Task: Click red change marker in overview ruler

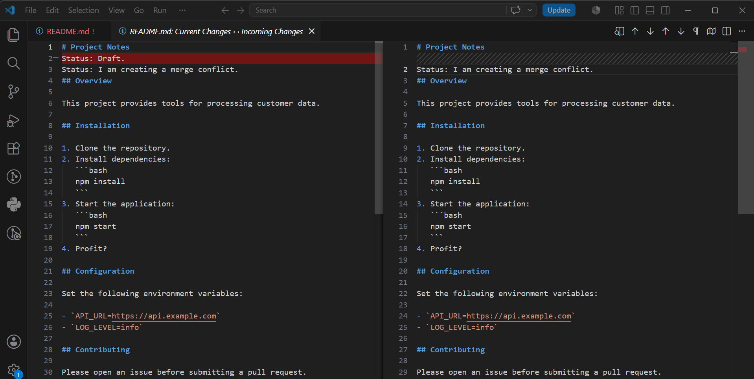Action: pyautogui.click(x=742, y=50)
